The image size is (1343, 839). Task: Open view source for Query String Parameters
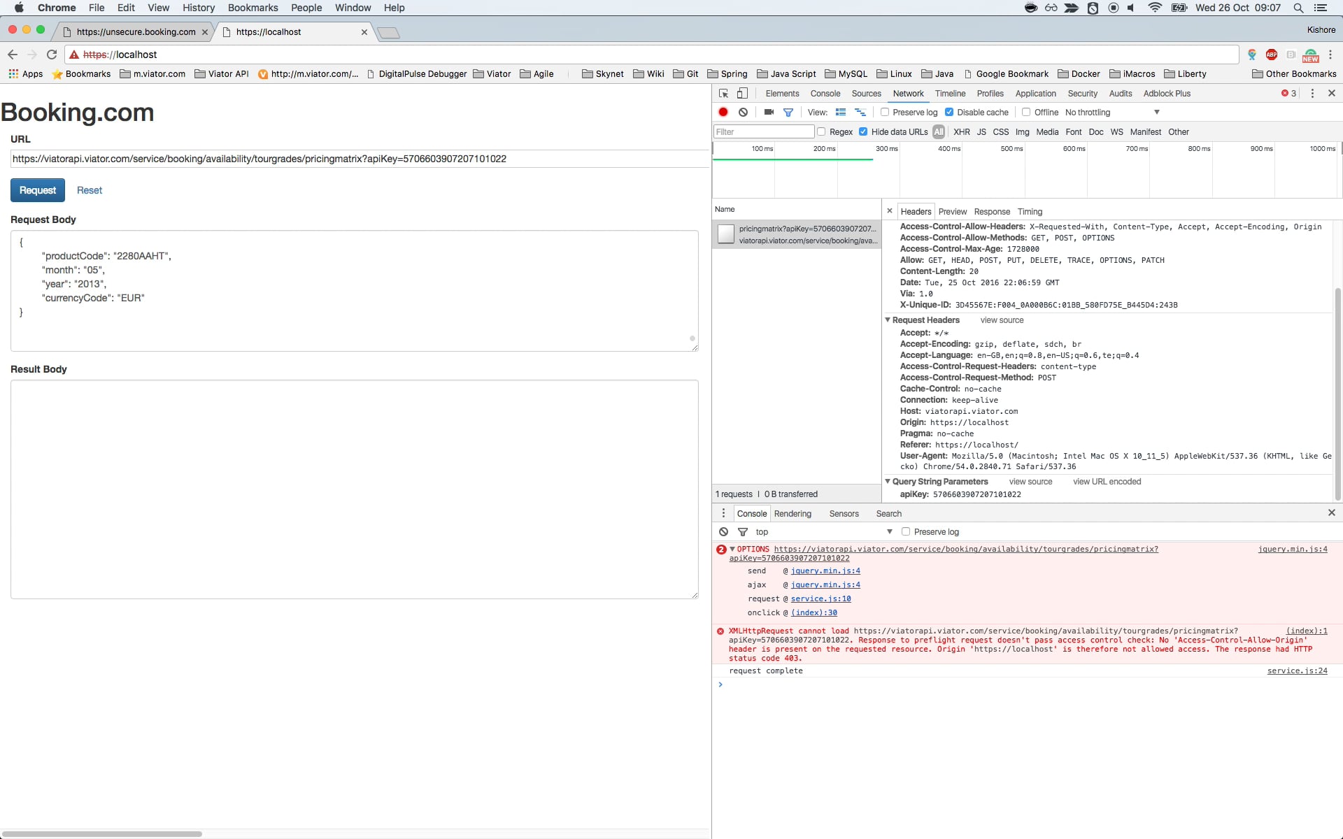click(1030, 482)
